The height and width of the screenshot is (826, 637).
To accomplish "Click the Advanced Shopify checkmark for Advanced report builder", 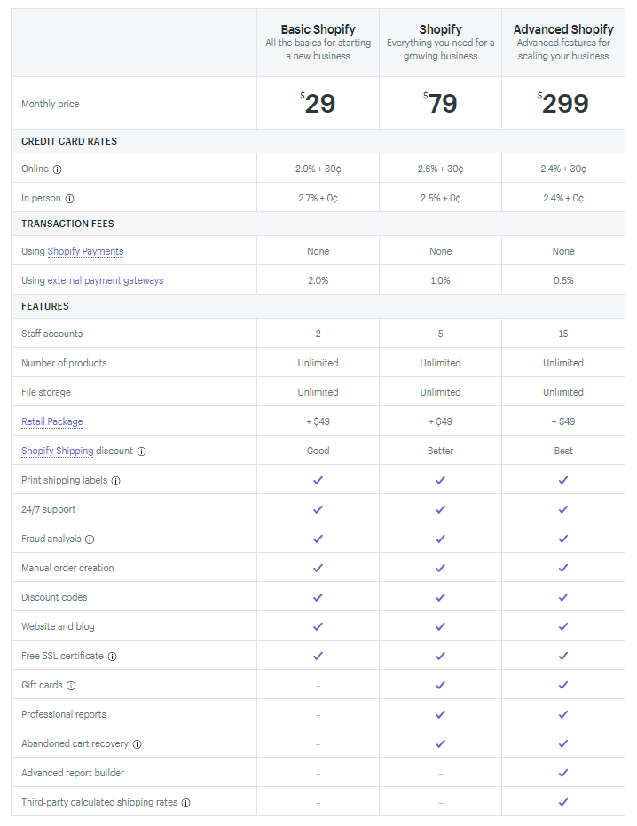I will [x=563, y=773].
